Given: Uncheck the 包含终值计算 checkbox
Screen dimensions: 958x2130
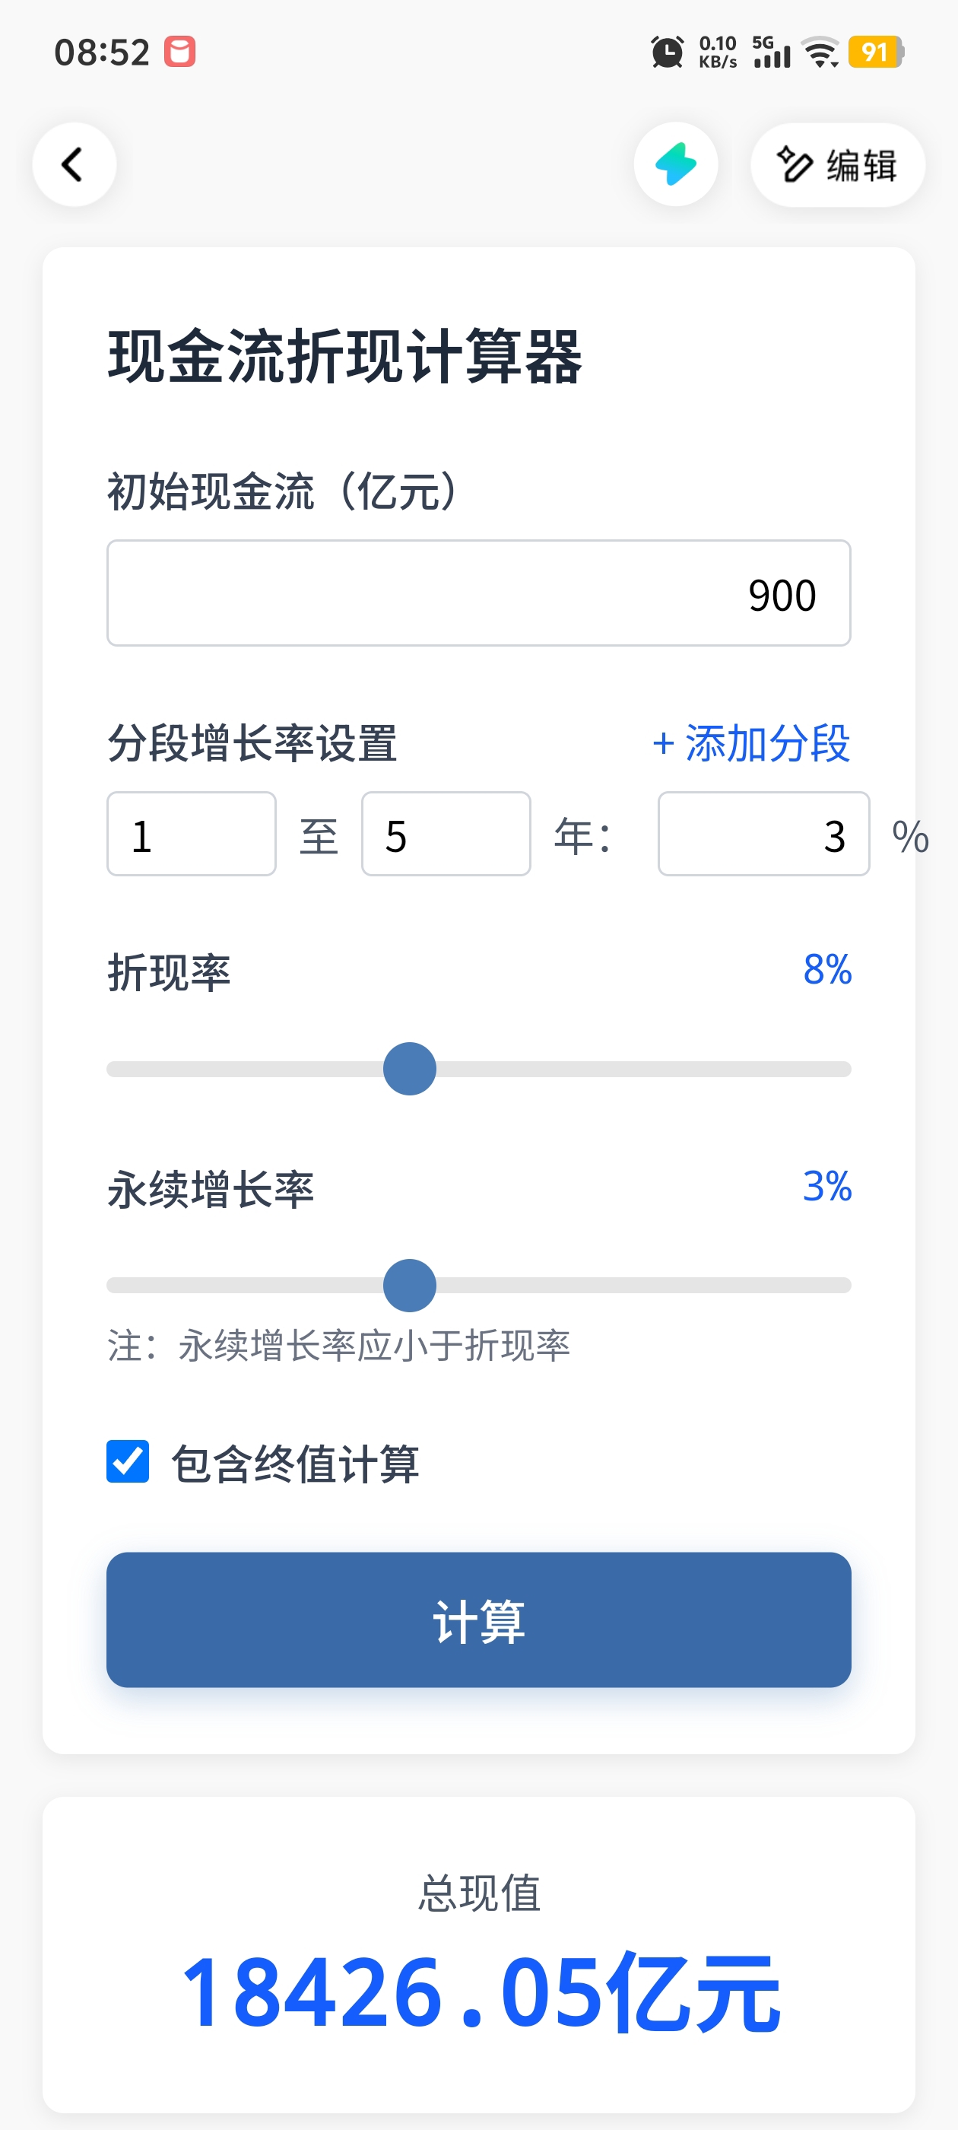Looking at the screenshot, I should tap(128, 1461).
